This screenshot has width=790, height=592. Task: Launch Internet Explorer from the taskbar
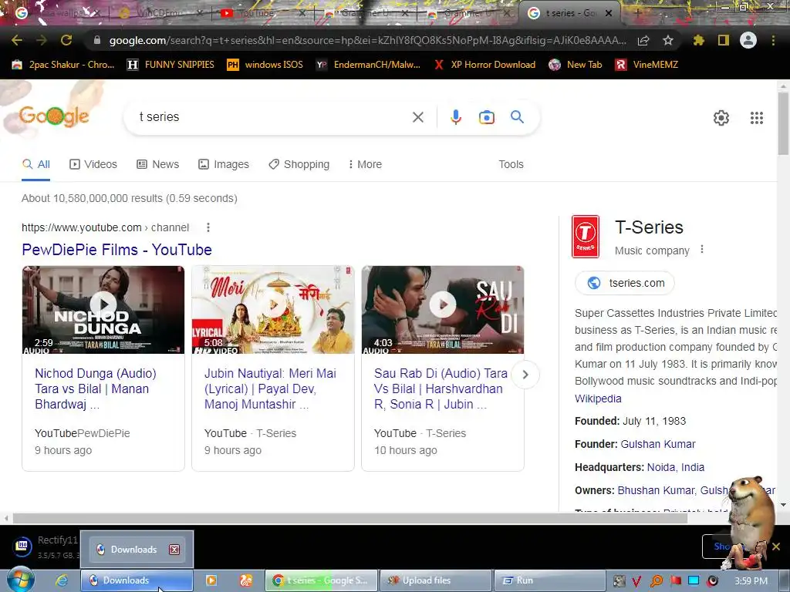[x=62, y=580]
